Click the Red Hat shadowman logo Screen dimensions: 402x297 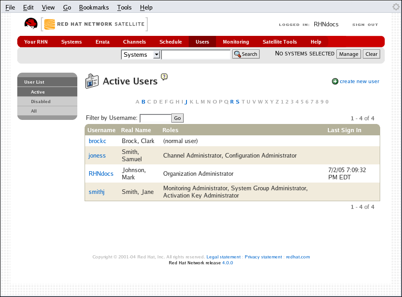click(x=31, y=24)
